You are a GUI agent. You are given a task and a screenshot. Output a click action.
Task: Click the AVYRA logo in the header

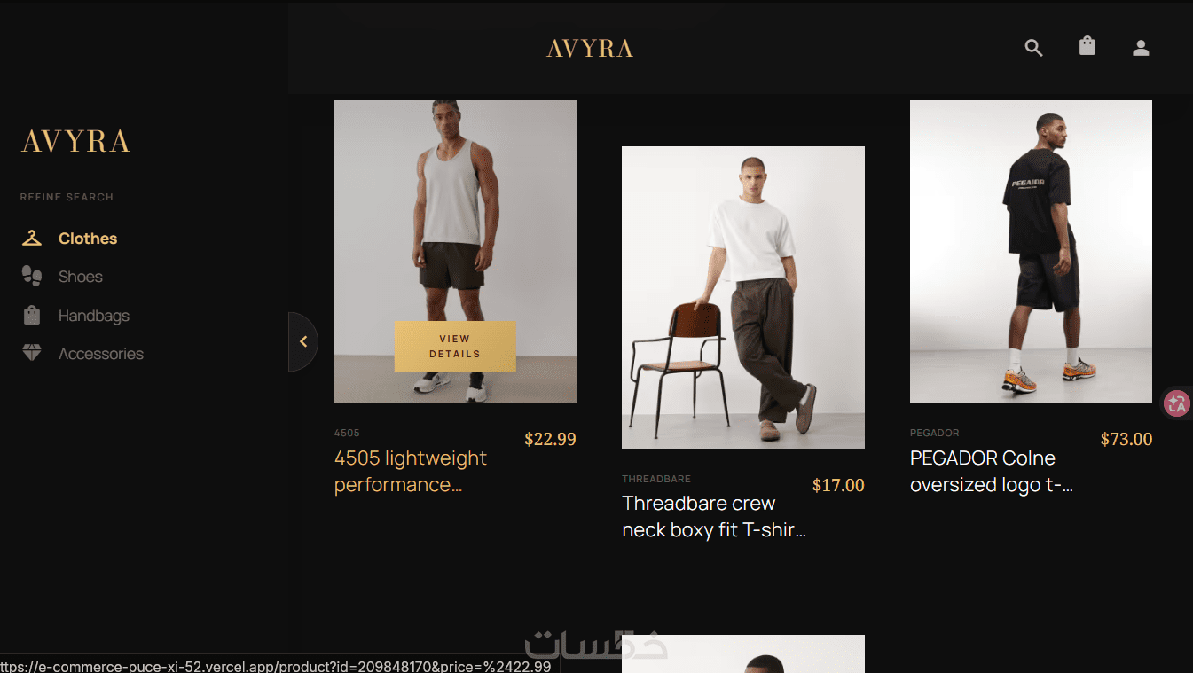point(590,49)
